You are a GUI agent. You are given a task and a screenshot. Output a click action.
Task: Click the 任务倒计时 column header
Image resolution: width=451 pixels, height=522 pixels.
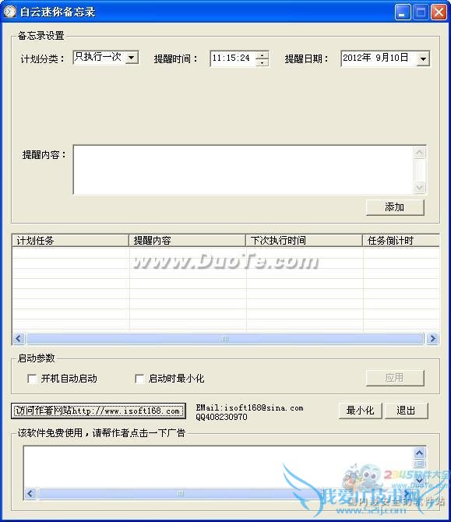pos(401,241)
